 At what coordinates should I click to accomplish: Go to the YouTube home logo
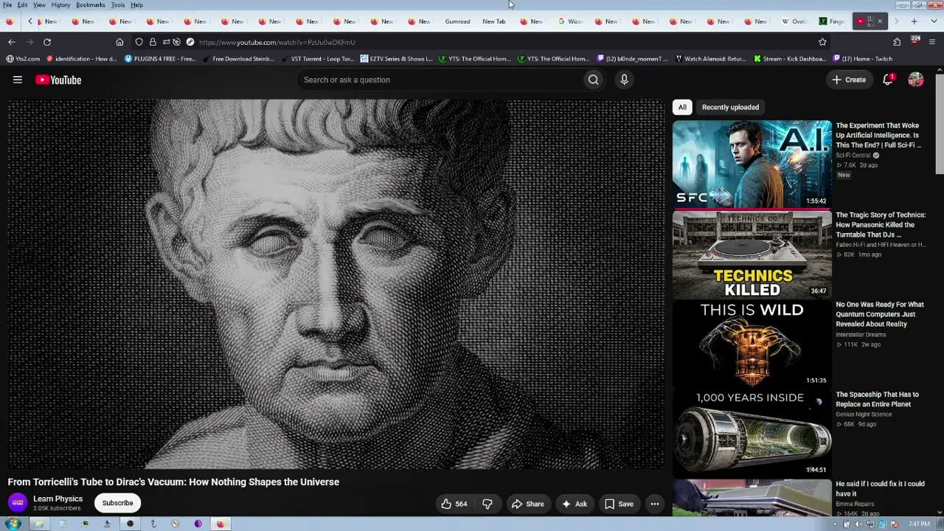(58, 80)
